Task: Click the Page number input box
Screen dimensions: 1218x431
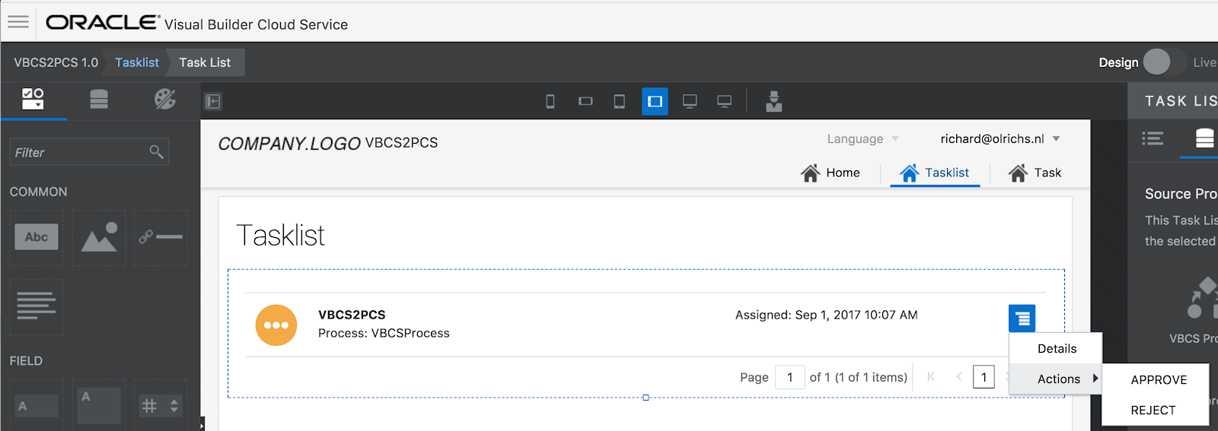Action: click(790, 377)
